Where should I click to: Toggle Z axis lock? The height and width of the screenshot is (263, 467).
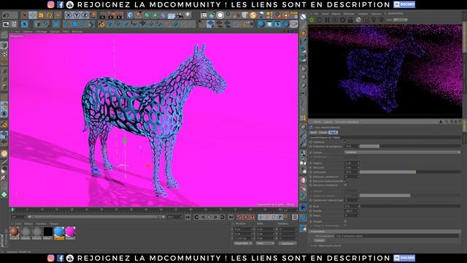click(x=85, y=15)
